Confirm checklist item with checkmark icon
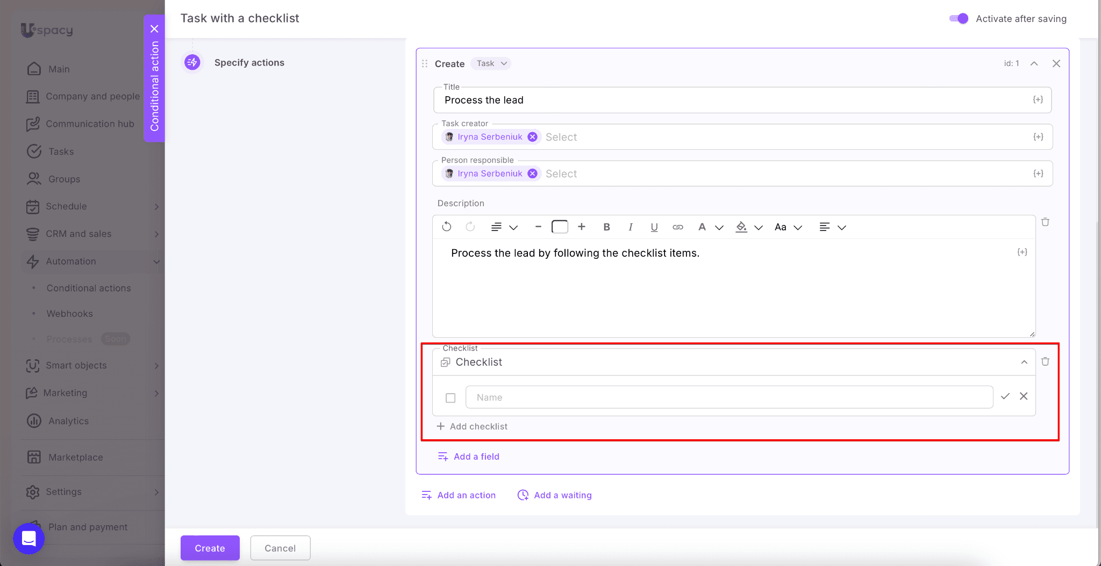 click(1005, 396)
